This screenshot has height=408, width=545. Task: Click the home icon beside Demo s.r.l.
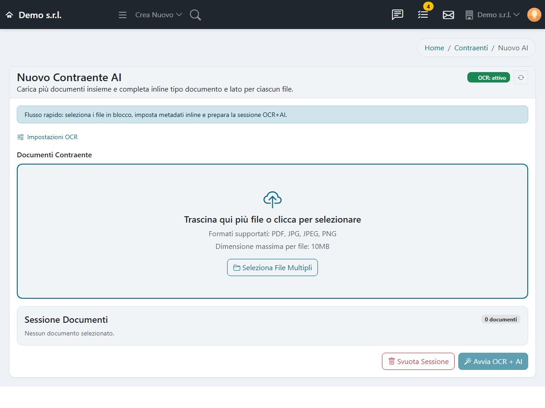(x=9, y=15)
